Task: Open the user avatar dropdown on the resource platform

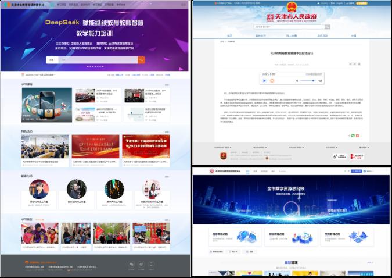Action: 369,171
